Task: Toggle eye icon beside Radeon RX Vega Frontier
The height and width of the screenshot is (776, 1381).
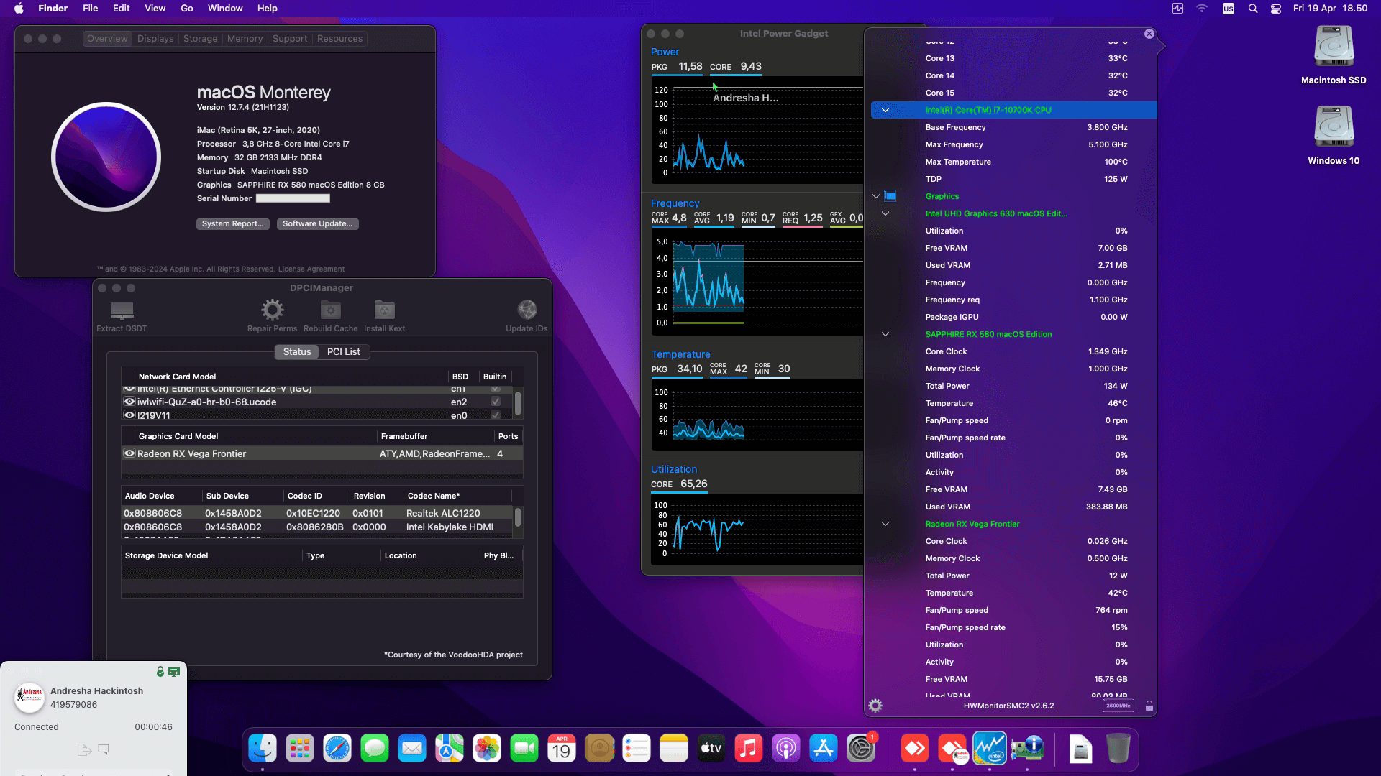Action: (x=128, y=453)
